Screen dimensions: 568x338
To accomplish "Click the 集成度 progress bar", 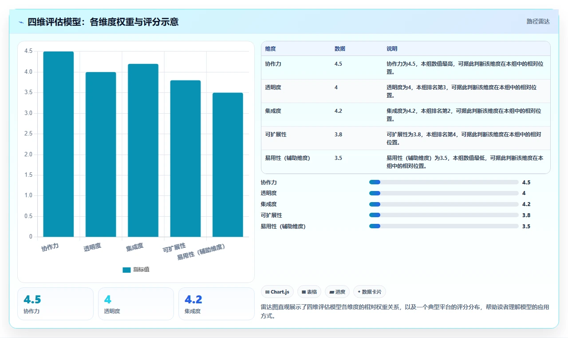I will click(x=444, y=204).
